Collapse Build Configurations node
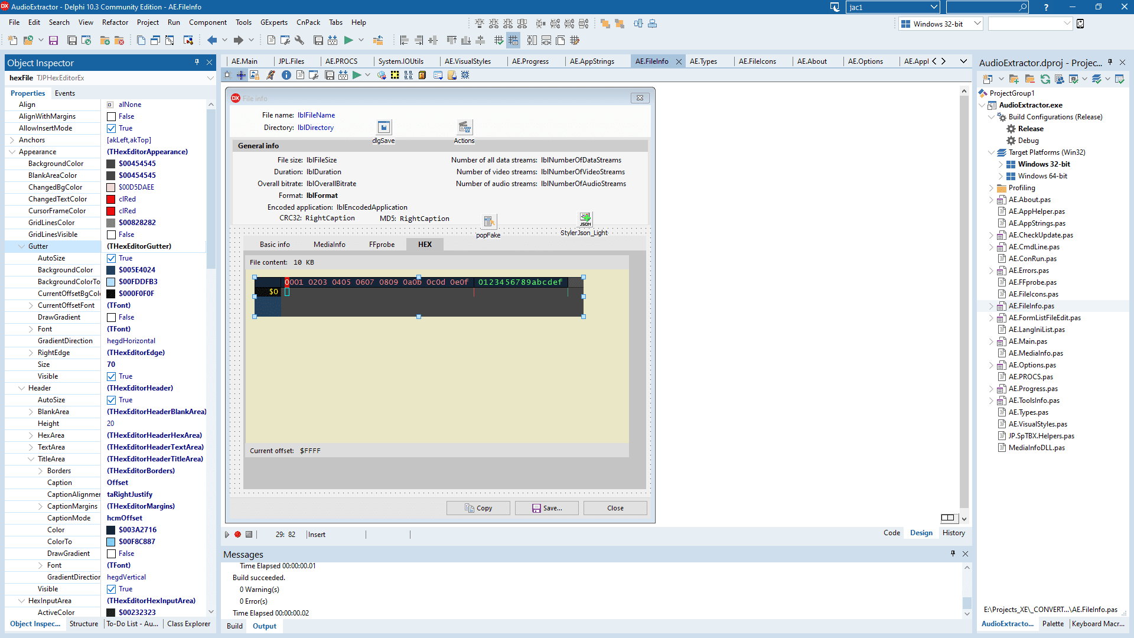 991,117
